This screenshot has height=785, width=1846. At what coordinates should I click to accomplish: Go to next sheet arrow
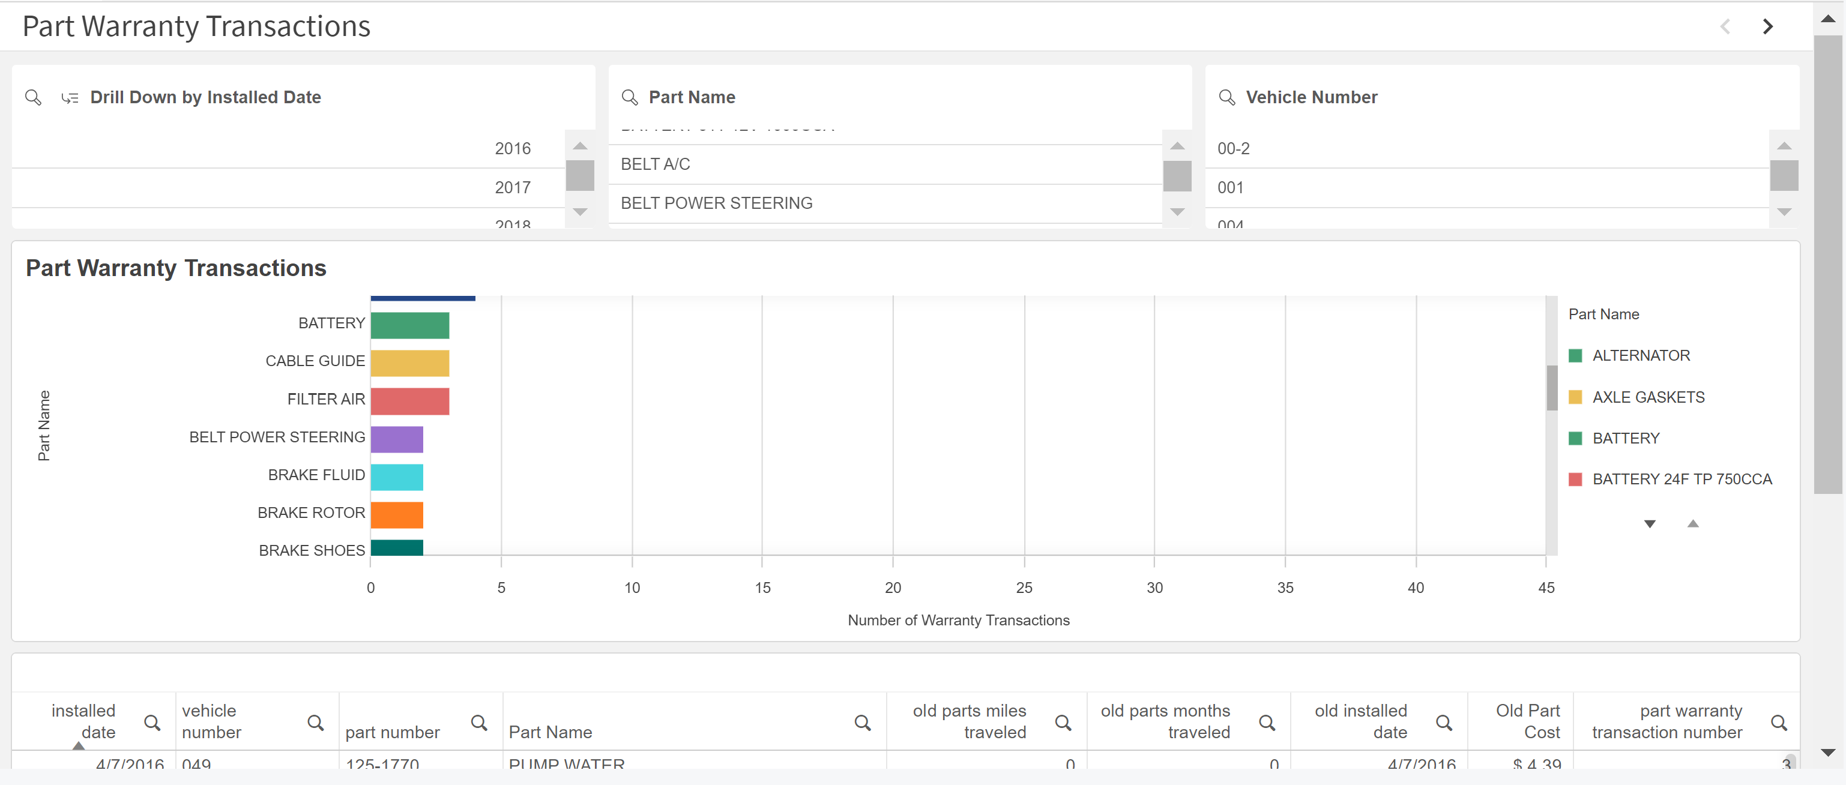pyautogui.click(x=1767, y=26)
